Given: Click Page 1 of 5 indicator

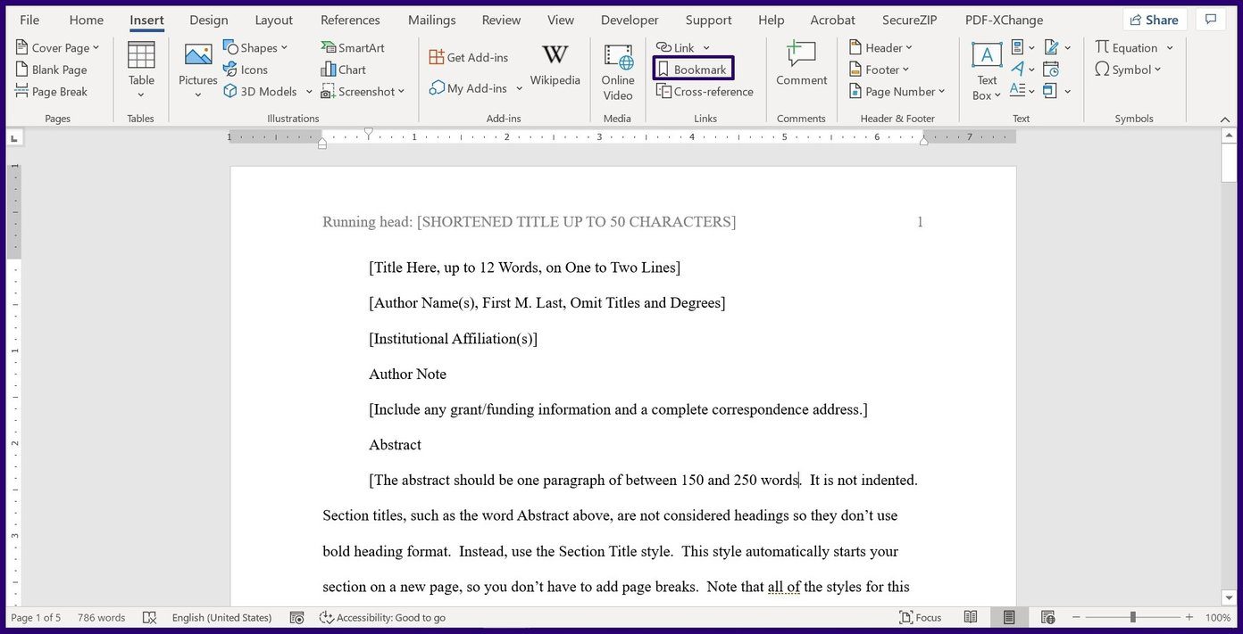Looking at the screenshot, I should [x=36, y=617].
